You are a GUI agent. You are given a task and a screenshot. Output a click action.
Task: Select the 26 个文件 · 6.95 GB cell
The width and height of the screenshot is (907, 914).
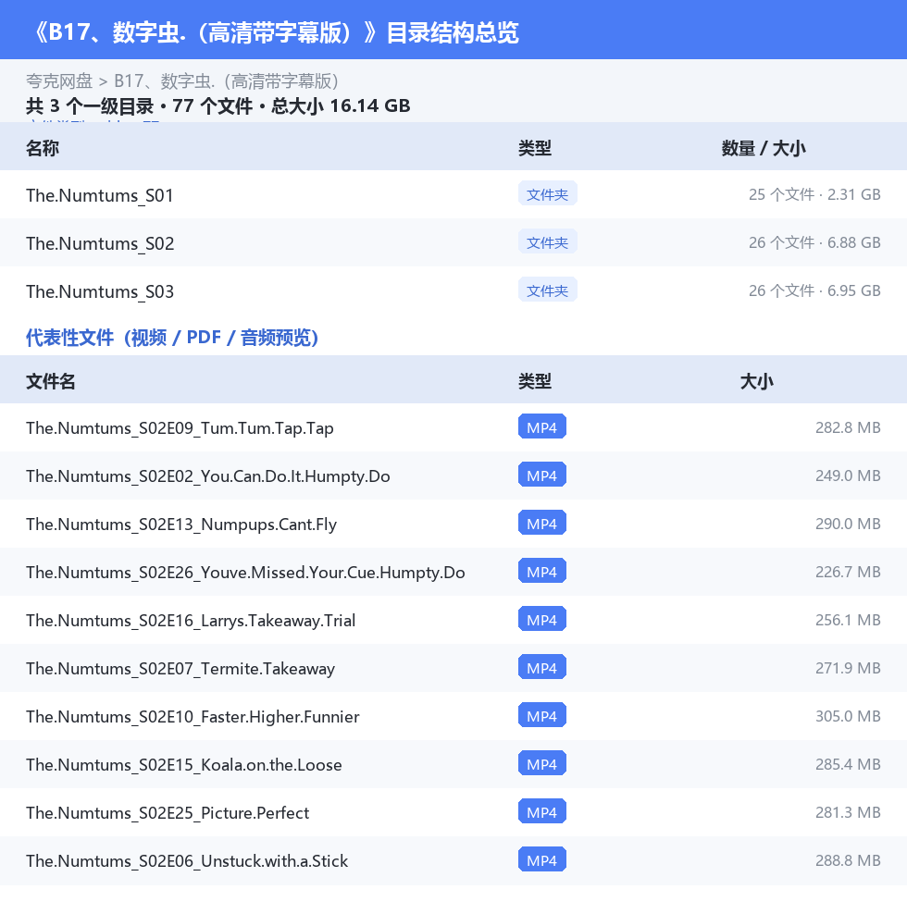(x=814, y=290)
